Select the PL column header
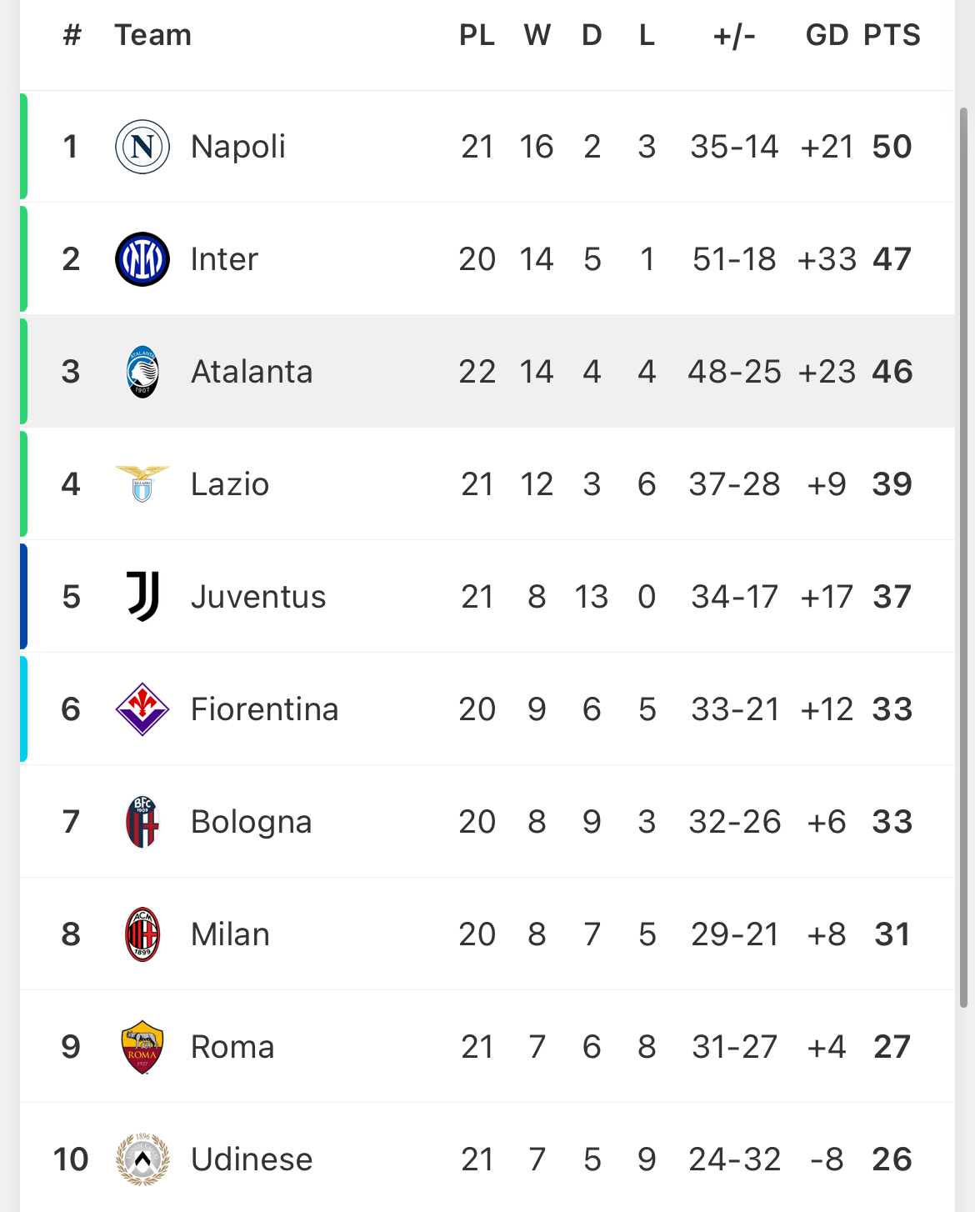Screen dimensions: 975x1212 click(x=477, y=35)
